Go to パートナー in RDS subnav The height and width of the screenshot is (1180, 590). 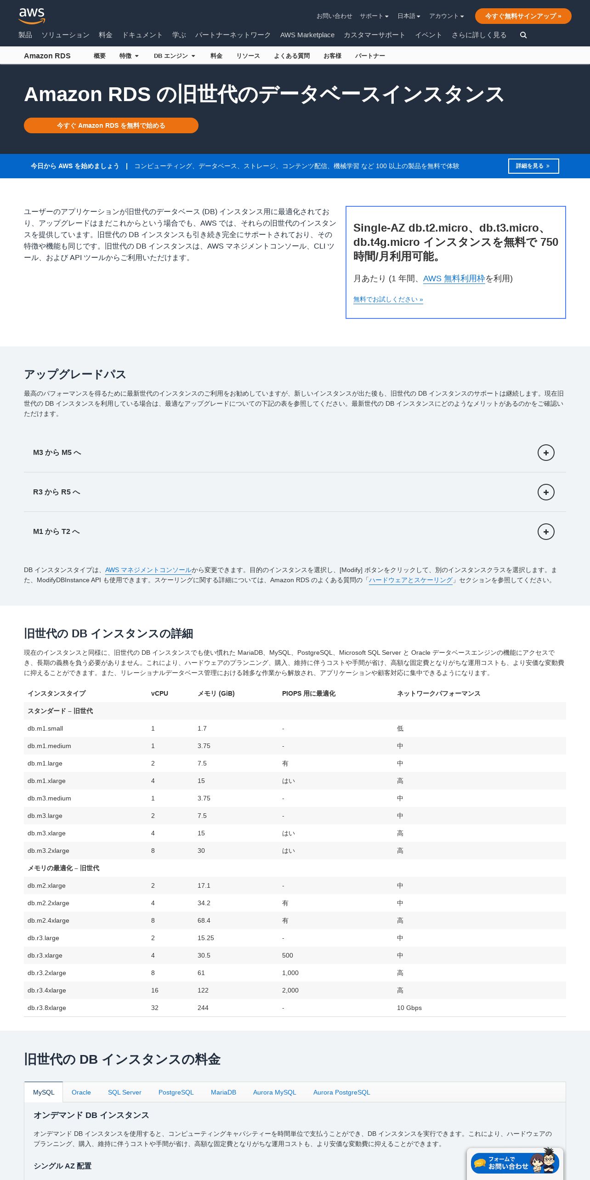370,56
